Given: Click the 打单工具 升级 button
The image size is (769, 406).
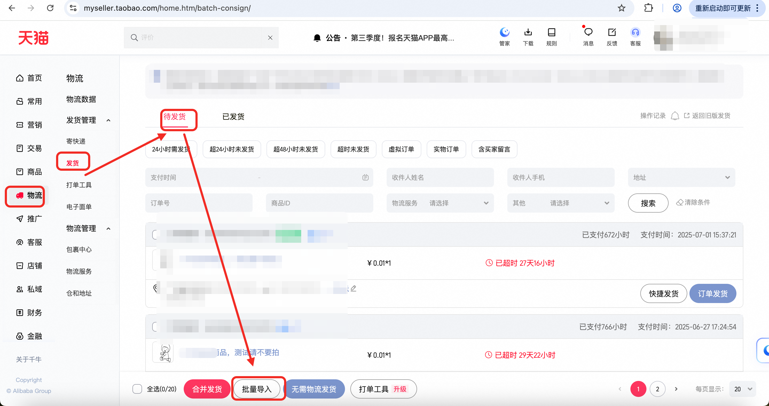Looking at the screenshot, I should coord(383,389).
